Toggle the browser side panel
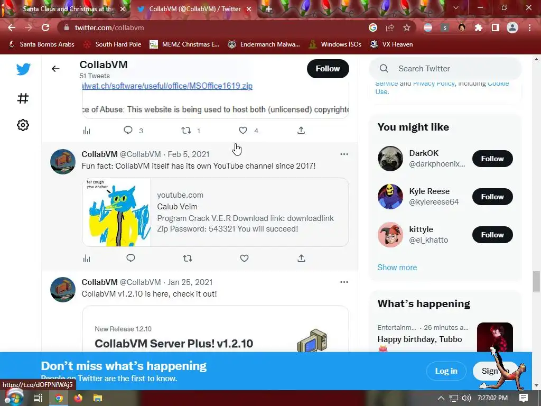 coord(496,27)
